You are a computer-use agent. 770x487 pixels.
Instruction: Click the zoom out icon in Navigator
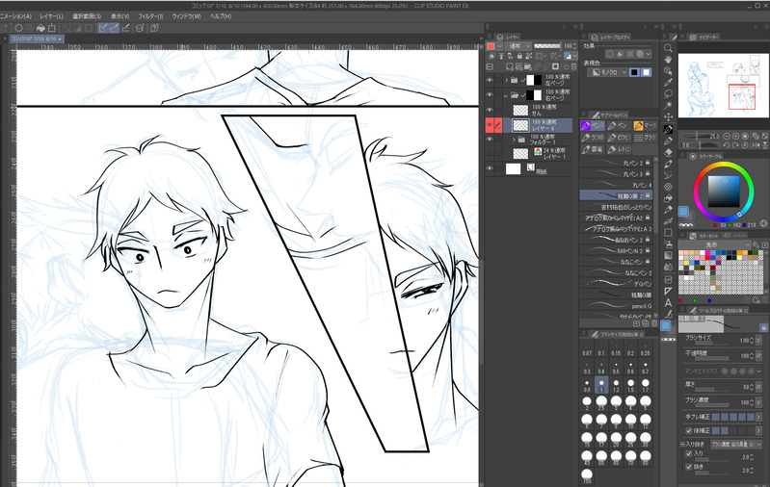727,136
